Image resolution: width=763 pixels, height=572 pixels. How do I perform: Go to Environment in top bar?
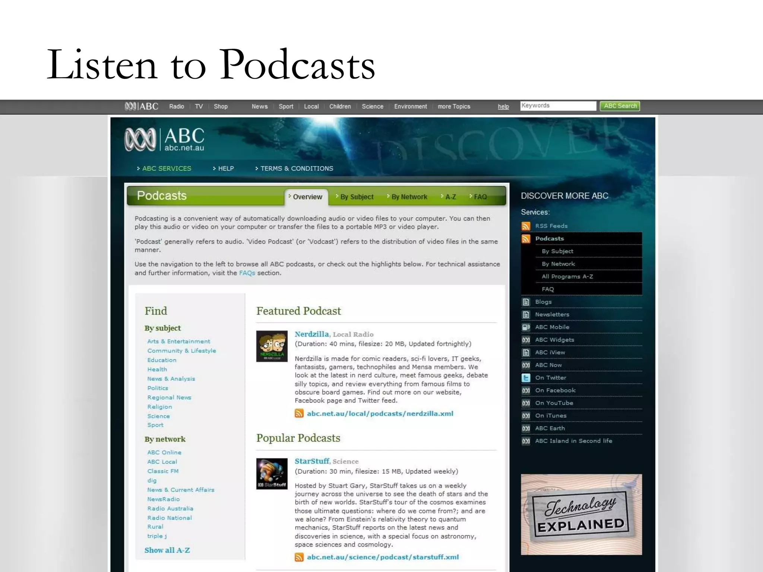tap(411, 107)
